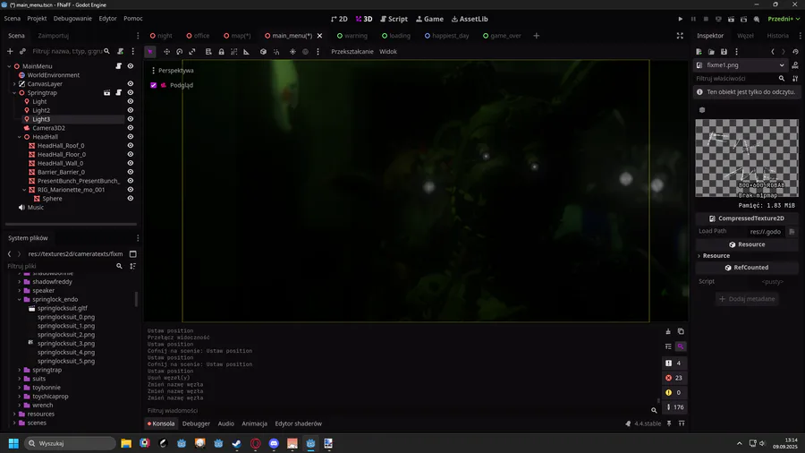This screenshot has height=453, width=805.
Task: Click Dodaj metadane button
Action: tap(747, 299)
